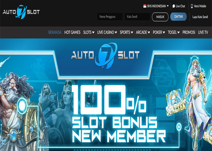212x151 pixels.
Task: Open the ARCADE dropdown arrow
Action: [x=149, y=32]
